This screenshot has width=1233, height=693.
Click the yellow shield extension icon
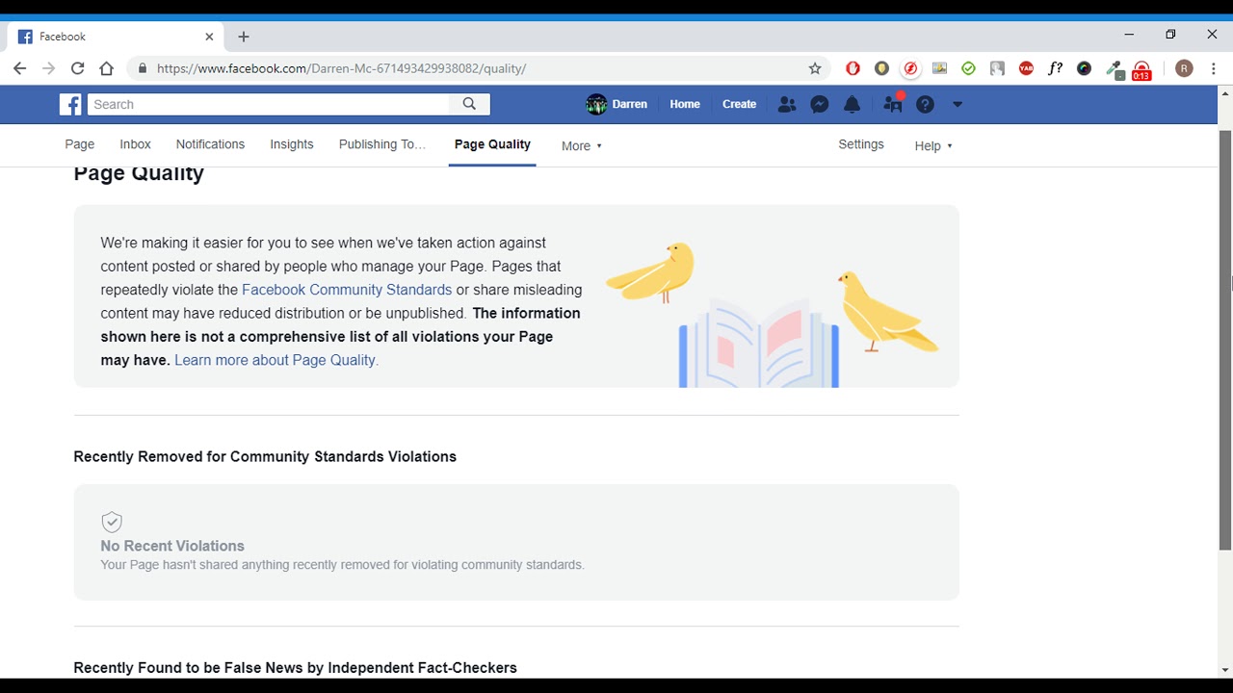pyautogui.click(x=881, y=68)
